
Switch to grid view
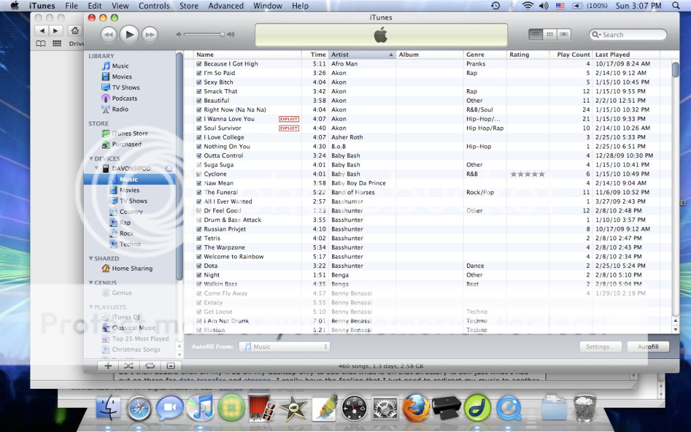click(549, 34)
